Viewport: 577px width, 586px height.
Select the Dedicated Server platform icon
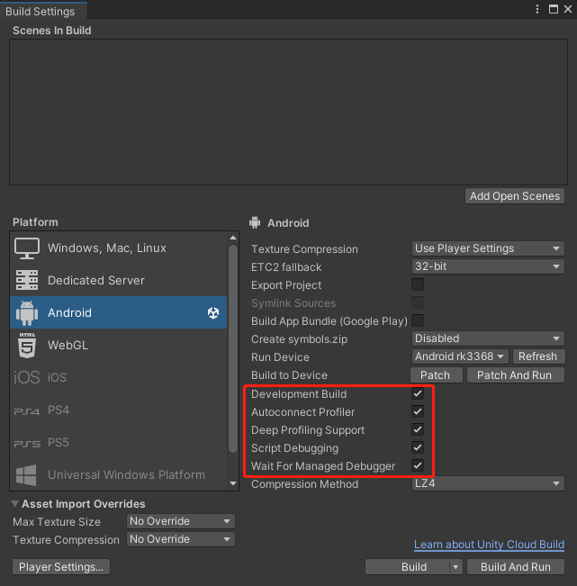(27, 280)
